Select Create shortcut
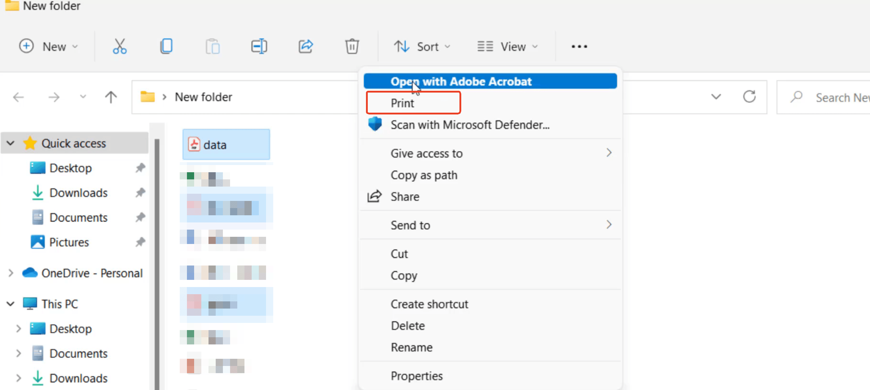This screenshot has width=870, height=390. [x=490, y=304]
